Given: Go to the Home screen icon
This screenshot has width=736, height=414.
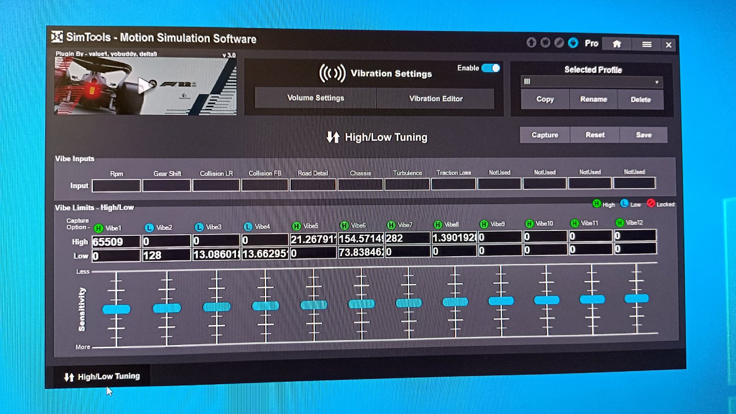Looking at the screenshot, I should click(x=617, y=44).
